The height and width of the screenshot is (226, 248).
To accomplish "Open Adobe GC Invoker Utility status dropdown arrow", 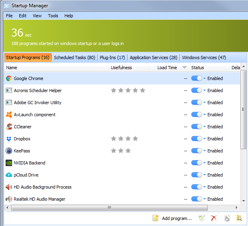I will 205,102.
